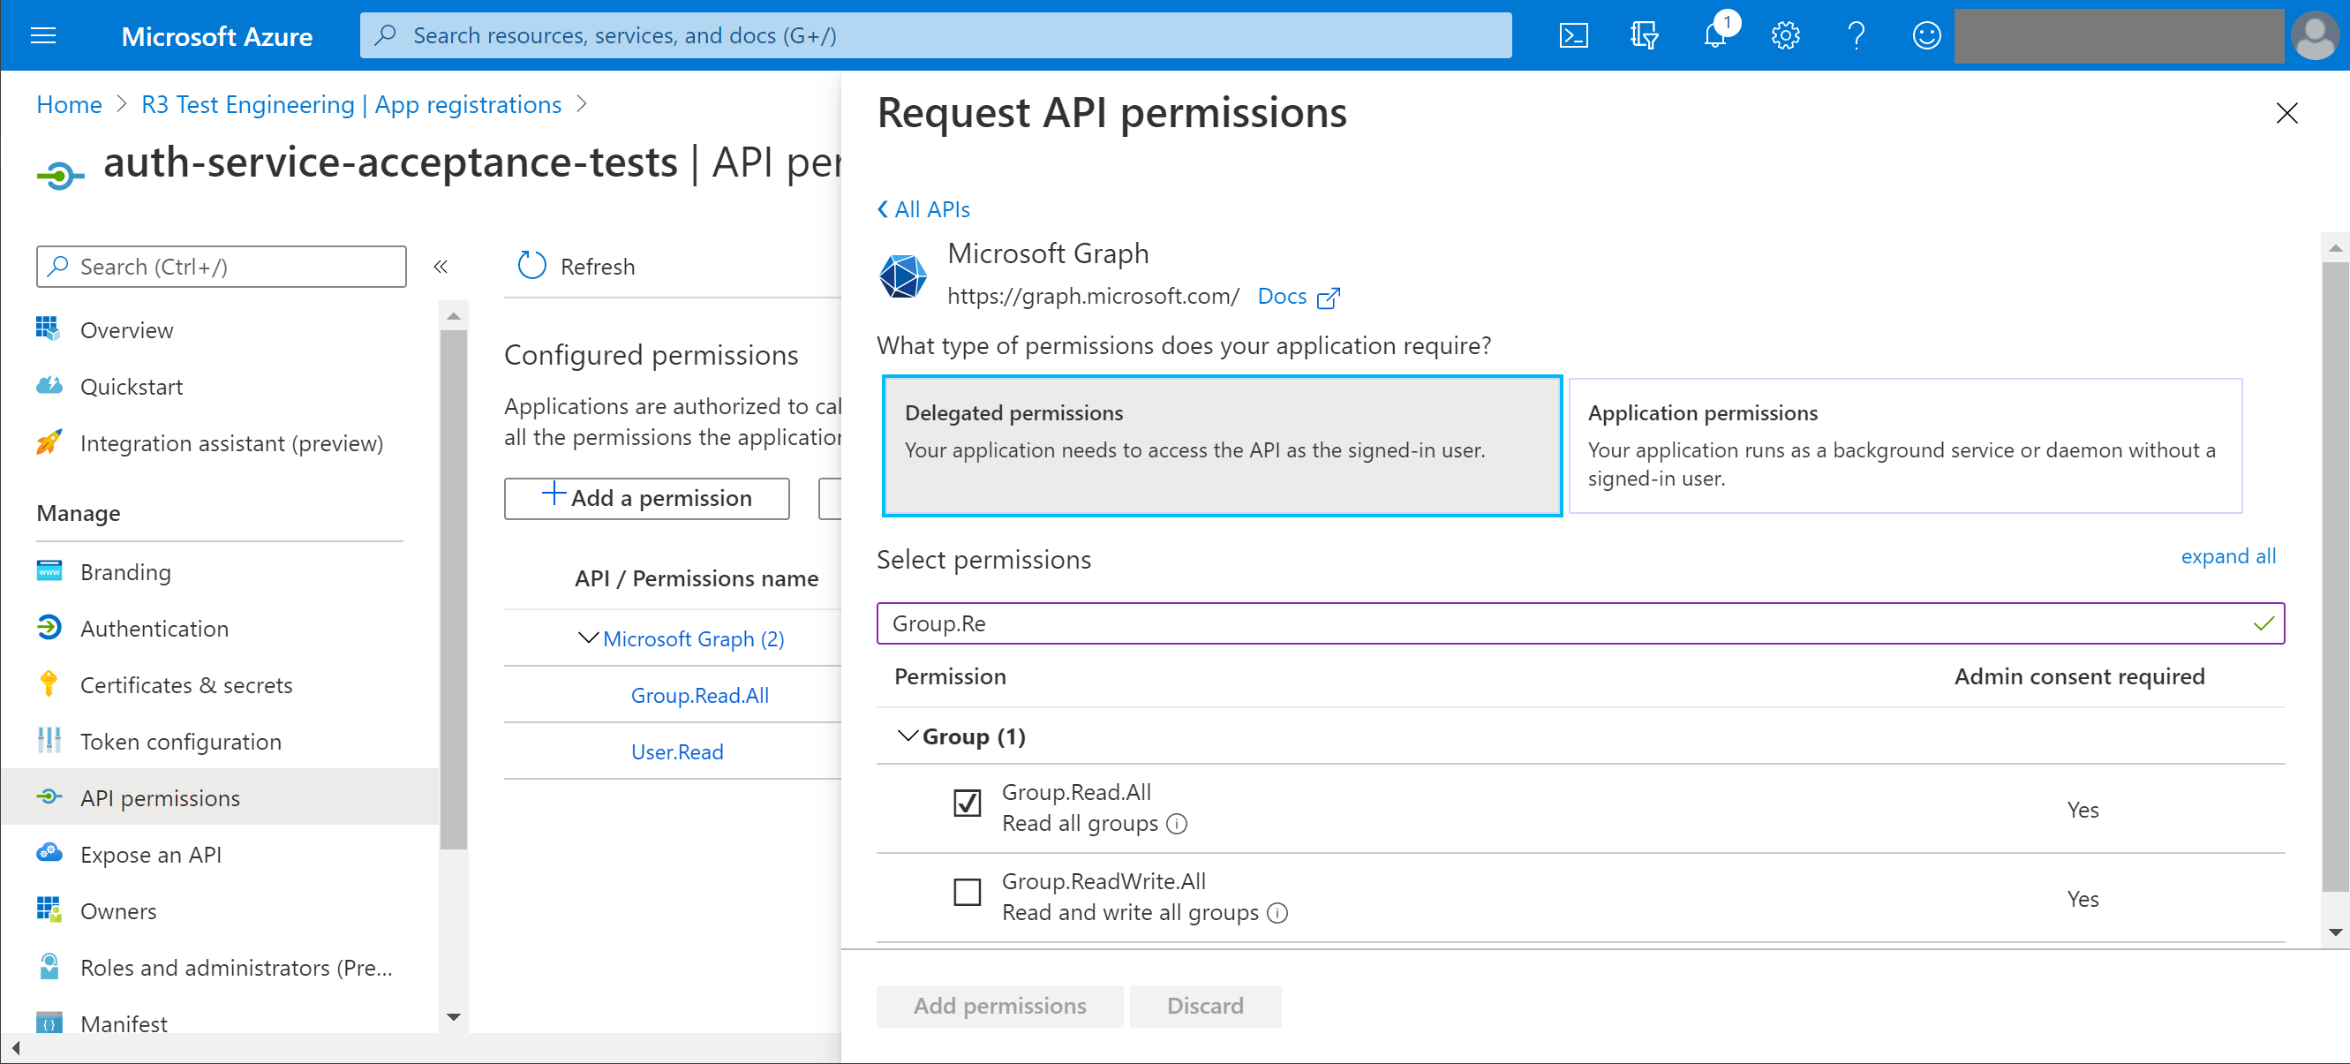Open the Directory and subscription filter icon
2350x1064 pixels.
point(1644,35)
